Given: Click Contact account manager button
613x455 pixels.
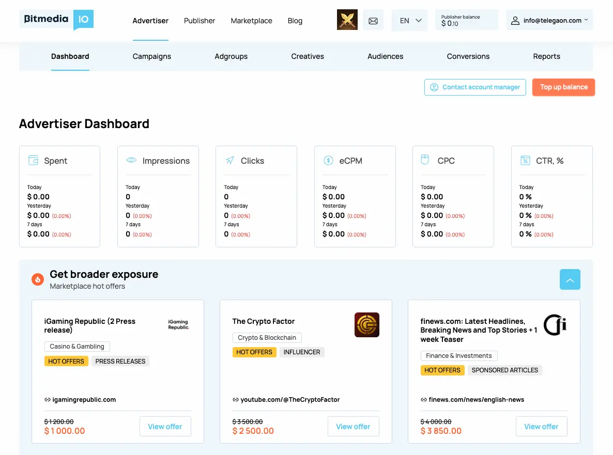Looking at the screenshot, I should pos(475,87).
